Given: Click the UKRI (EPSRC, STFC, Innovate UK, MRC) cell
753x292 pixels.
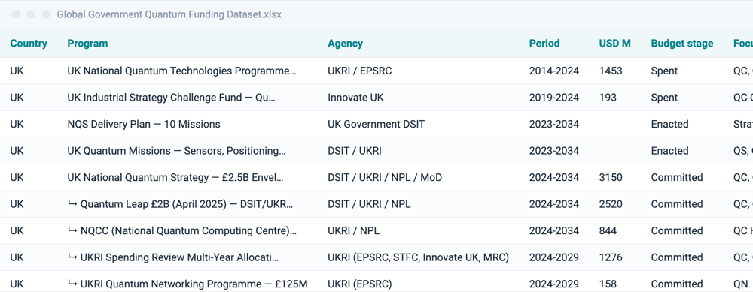Looking at the screenshot, I should 418,258.
